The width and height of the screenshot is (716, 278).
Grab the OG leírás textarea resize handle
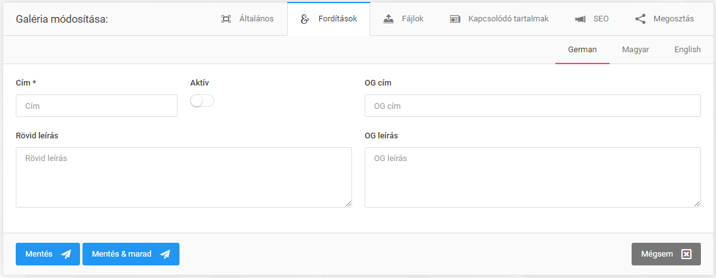[x=697, y=204]
